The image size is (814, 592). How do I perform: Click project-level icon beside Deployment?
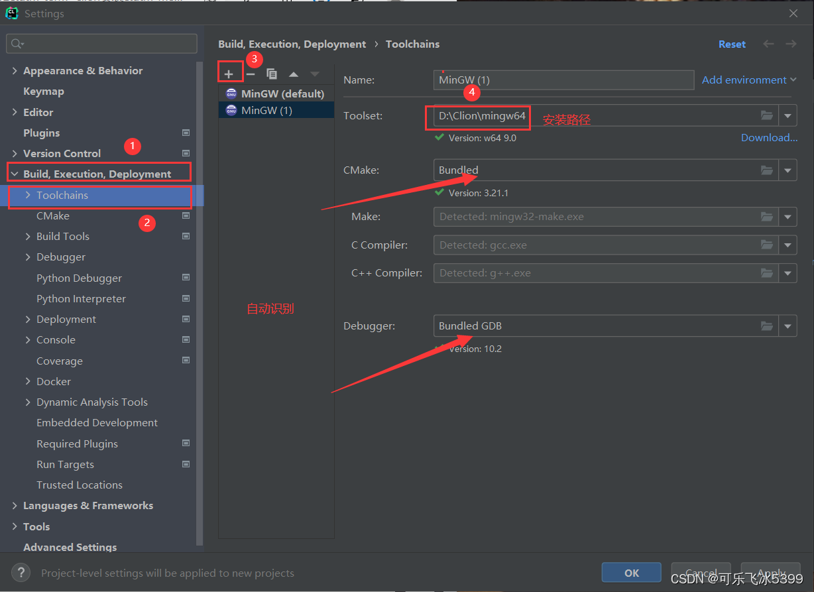click(x=186, y=319)
